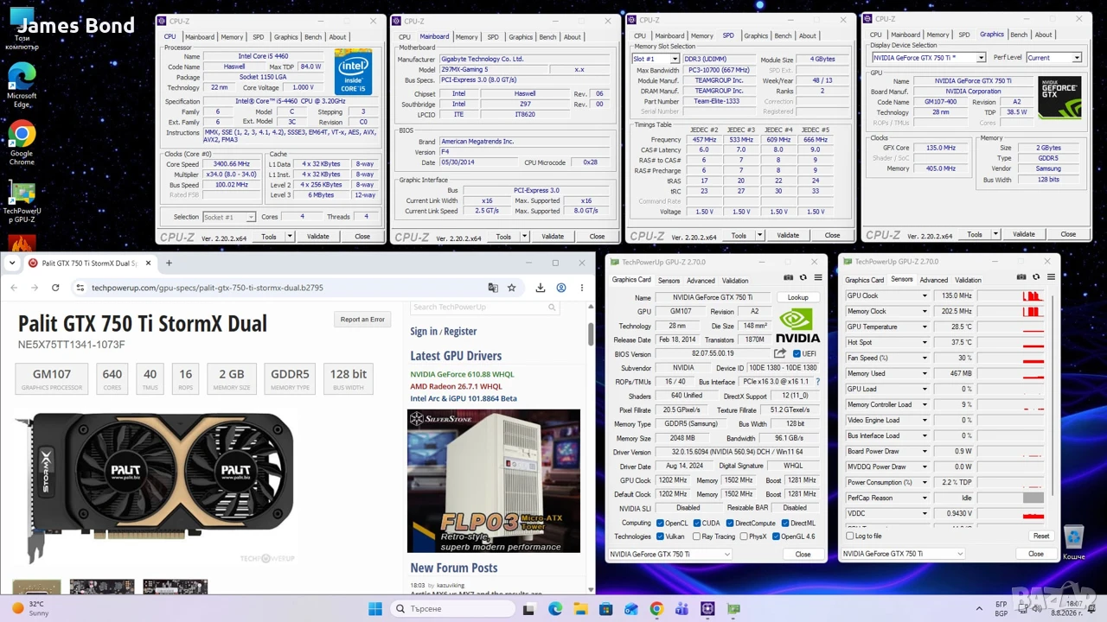Toggle the DirectML checkbox
The height and width of the screenshot is (622, 1107).
coord(785,523)
